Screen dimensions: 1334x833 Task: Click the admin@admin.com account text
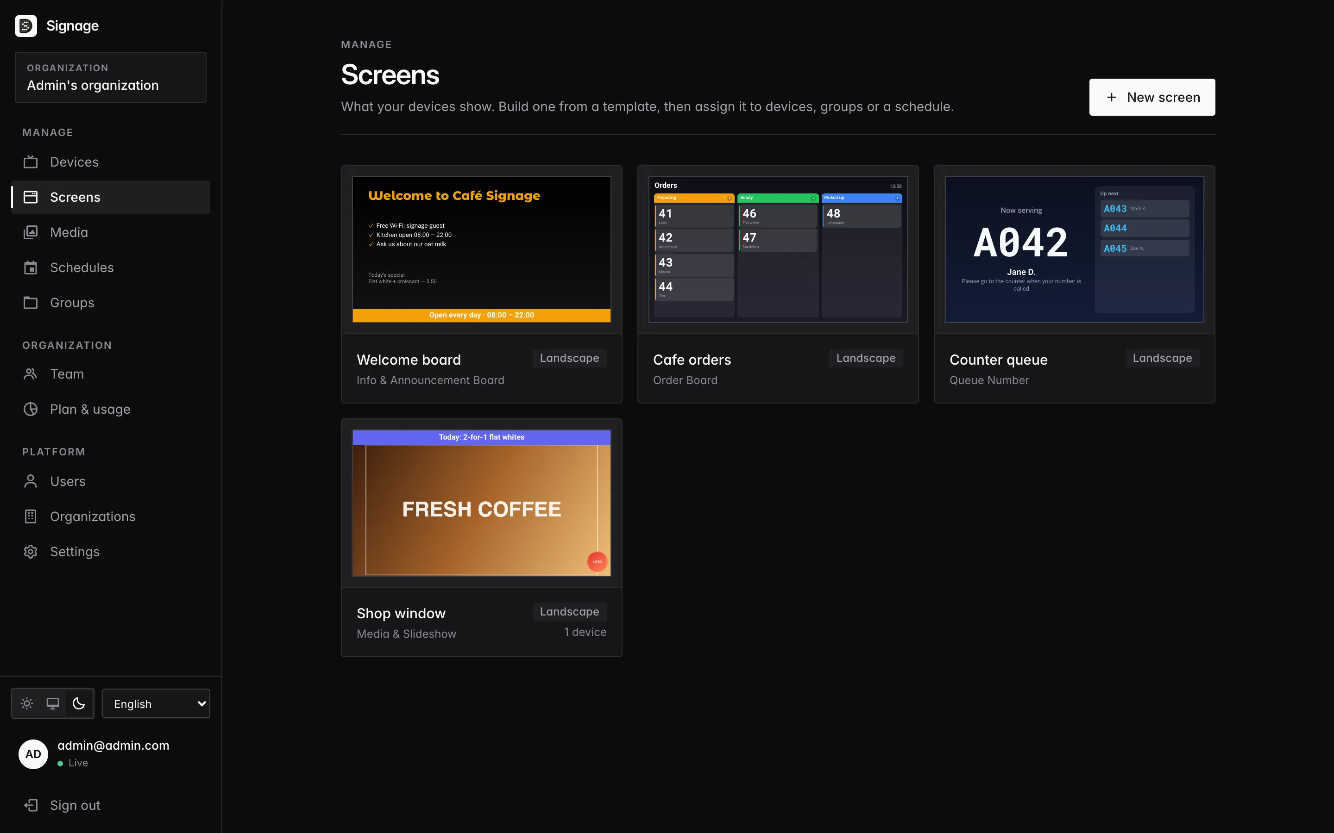[x=113, y=746]
